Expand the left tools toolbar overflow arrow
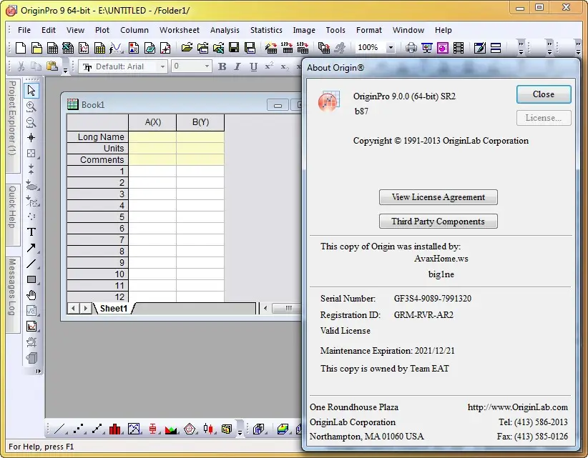 click(x=38, y=371)
